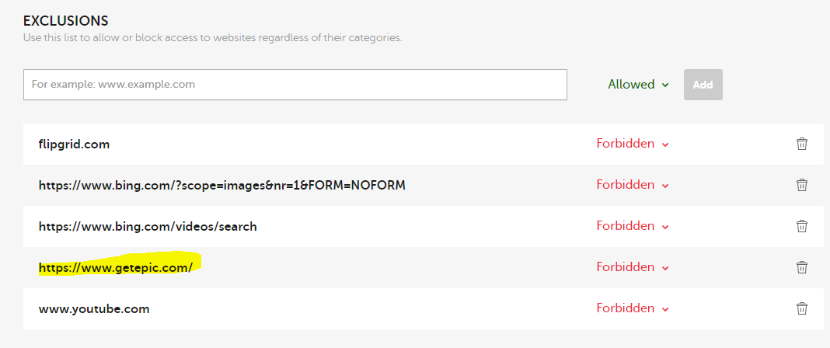Viewport: 830px width, 348px height.
Task: Trash the getepic.com exclusion
Action: (x=802, y=267)
